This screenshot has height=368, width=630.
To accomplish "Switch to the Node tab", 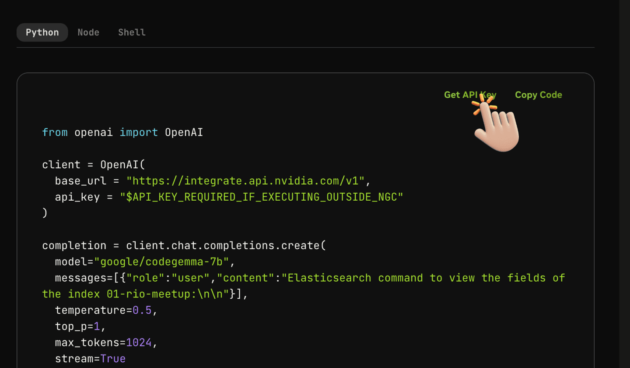I will [88, 32].
